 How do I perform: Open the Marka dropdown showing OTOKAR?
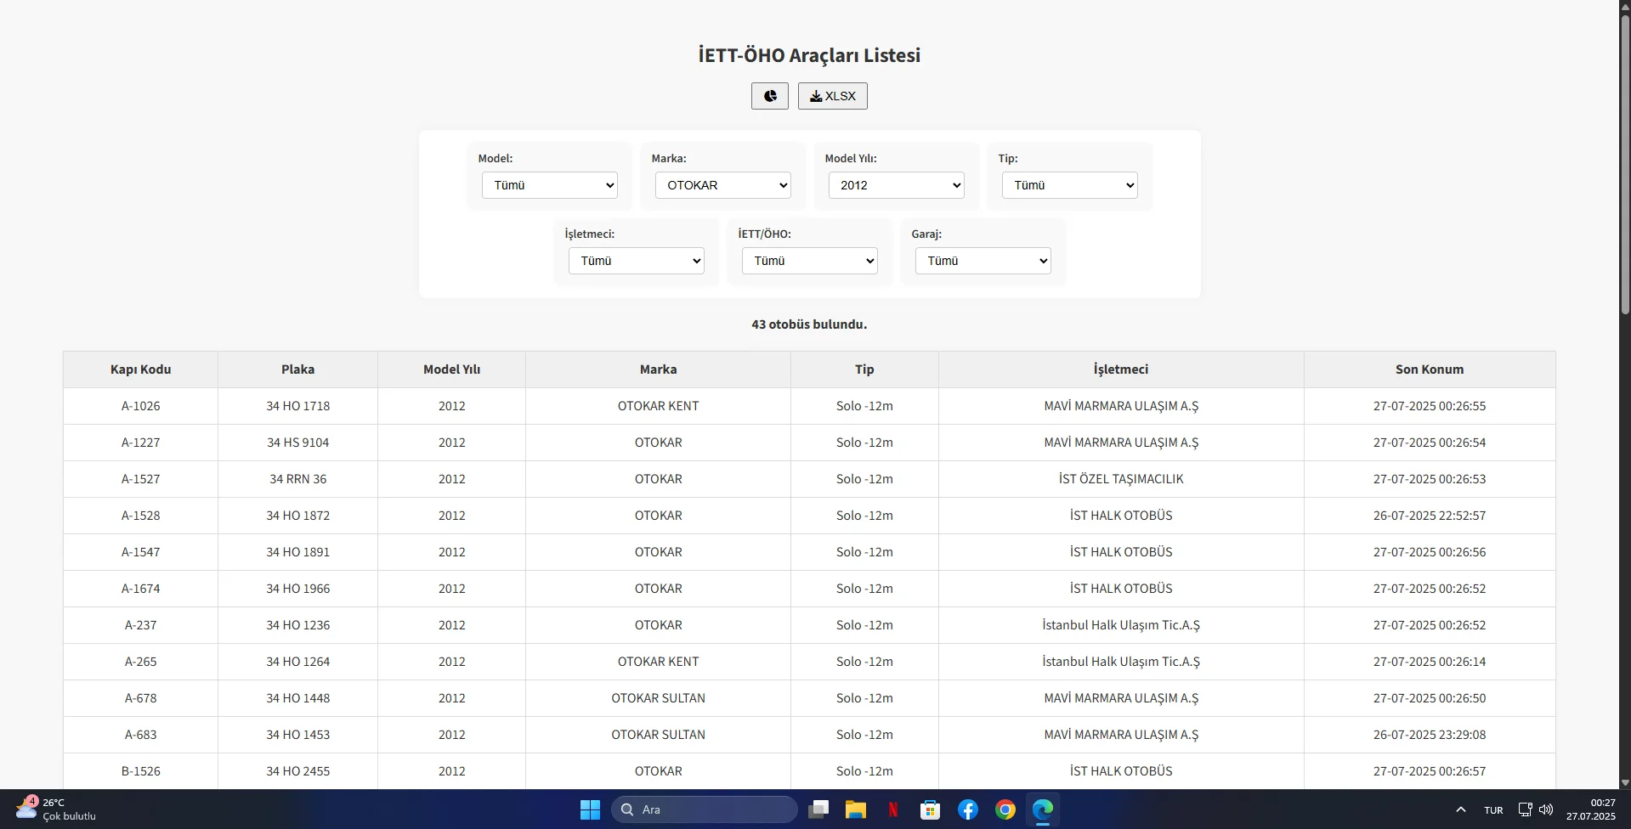722,185
